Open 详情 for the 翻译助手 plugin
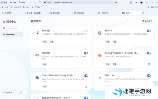This screenshot has height=99, width=158. [x=107, y=42]
